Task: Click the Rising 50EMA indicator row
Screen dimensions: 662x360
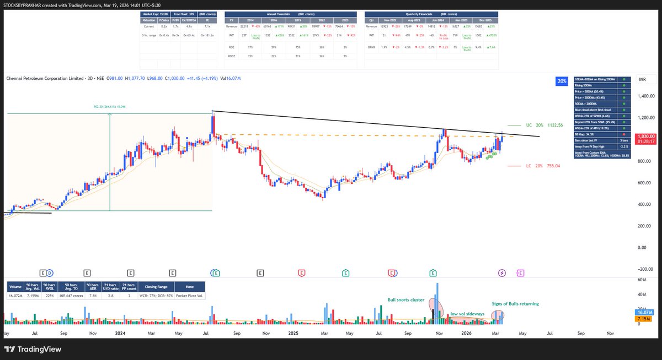Action: click(x=602, y=86)
